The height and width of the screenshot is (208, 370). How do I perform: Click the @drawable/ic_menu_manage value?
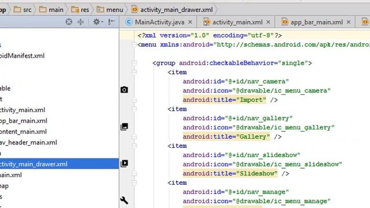pos(282,201)
